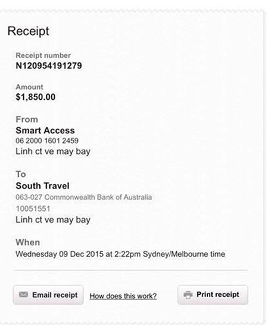Click the South Travel payee name
268x325 pixels.
42,186
